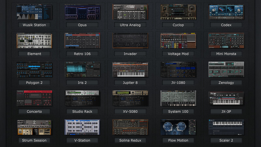
Task: Click the Ultra Analog synth thumbnail
Action: (x=130, y=12)
